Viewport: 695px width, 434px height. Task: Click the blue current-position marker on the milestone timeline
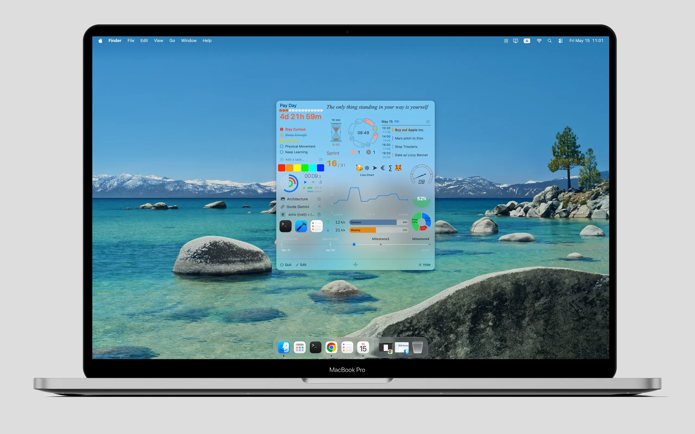click(x=354, y=245)
